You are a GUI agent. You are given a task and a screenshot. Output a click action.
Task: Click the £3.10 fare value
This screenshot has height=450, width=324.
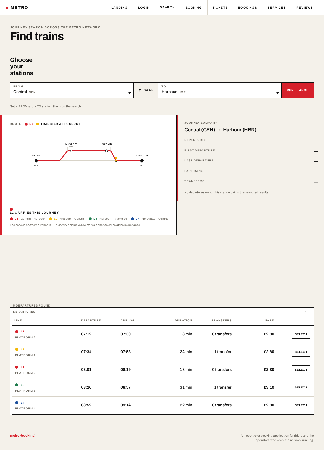(269, 387)
